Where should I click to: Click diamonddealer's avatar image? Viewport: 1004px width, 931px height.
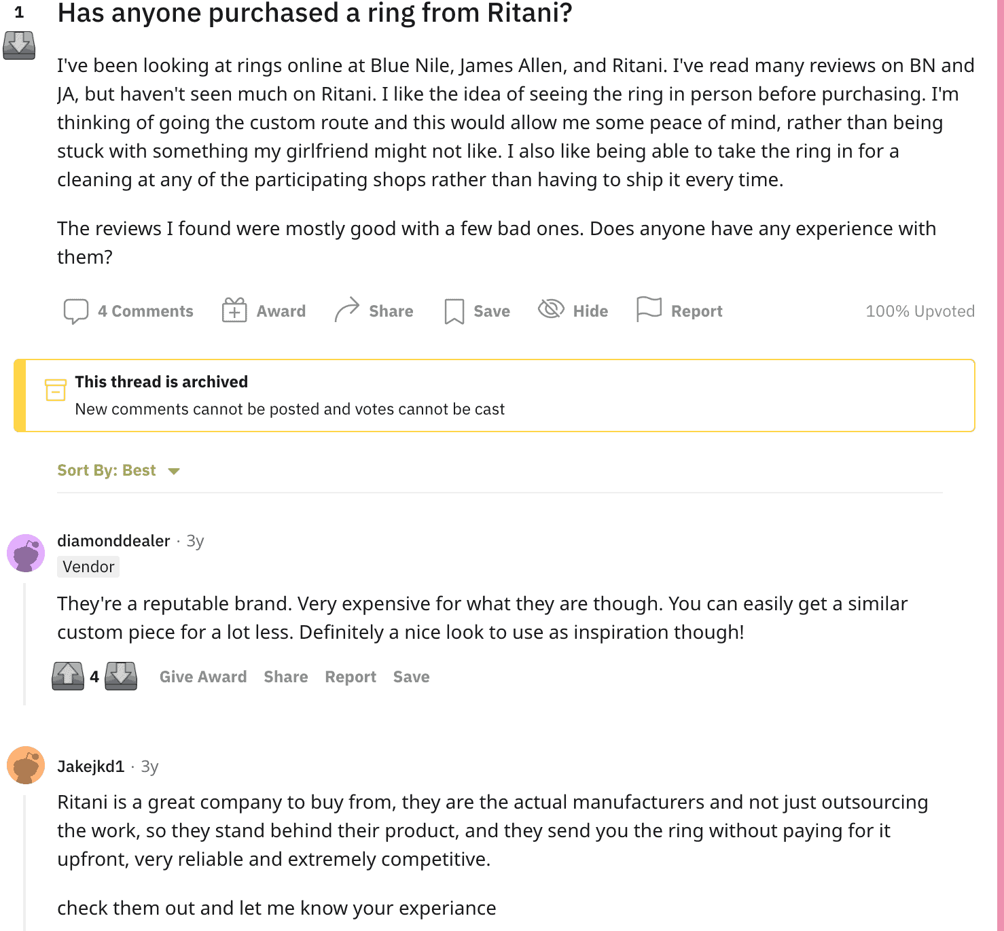click(26, 552)
